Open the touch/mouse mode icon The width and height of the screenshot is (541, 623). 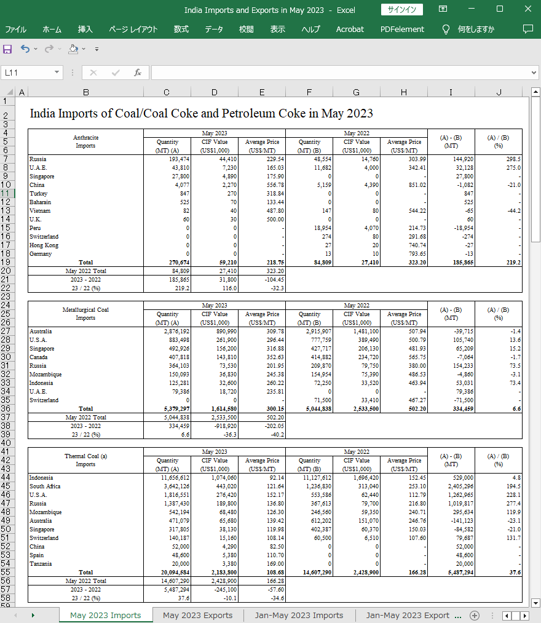[x=73, y=49]
